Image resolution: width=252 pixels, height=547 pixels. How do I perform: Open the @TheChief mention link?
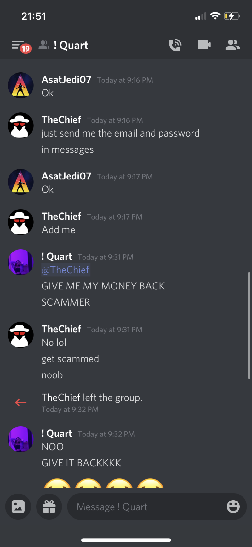tap(66, 270)
